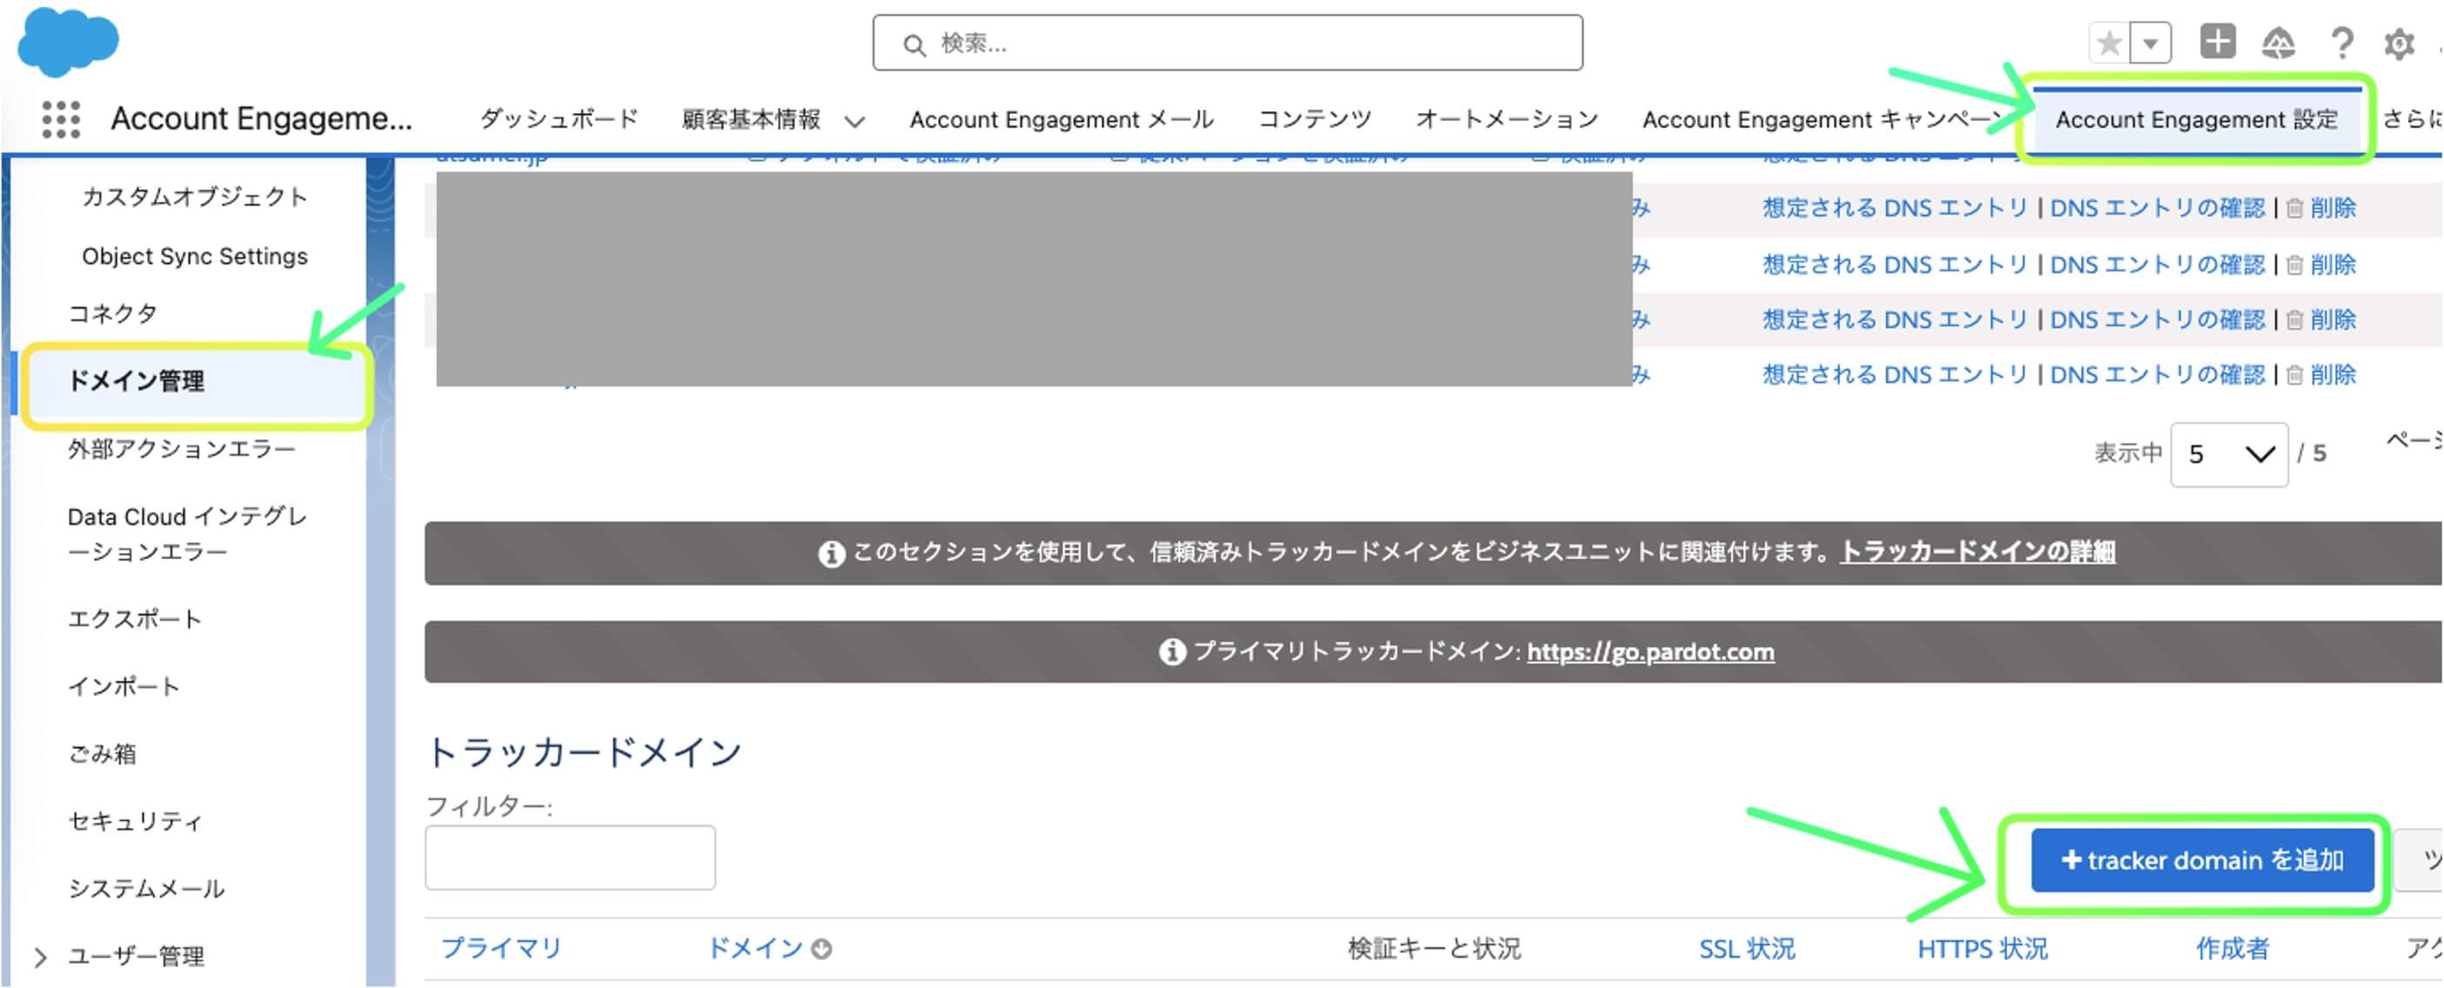Open the Trailhead guidance icon
This screenshot has height=988, width=2444.
pos(2278,43)
